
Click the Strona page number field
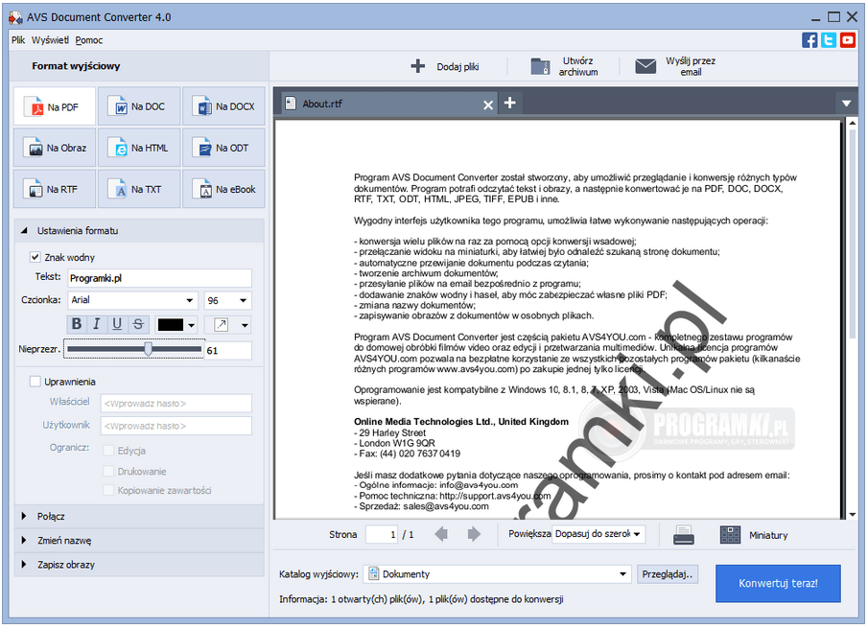[382, 534]
